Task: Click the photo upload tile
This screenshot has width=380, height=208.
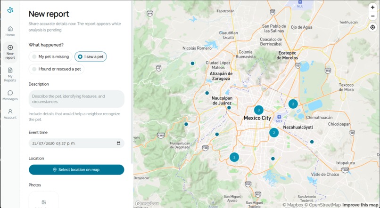Action: coord(44,201)
